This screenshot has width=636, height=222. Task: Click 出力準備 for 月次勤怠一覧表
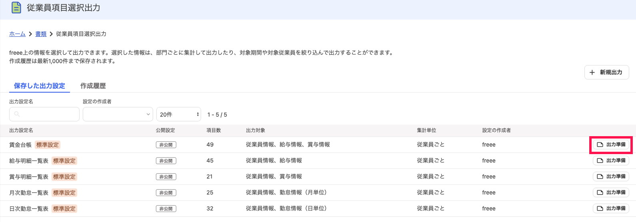click(611, 192)
